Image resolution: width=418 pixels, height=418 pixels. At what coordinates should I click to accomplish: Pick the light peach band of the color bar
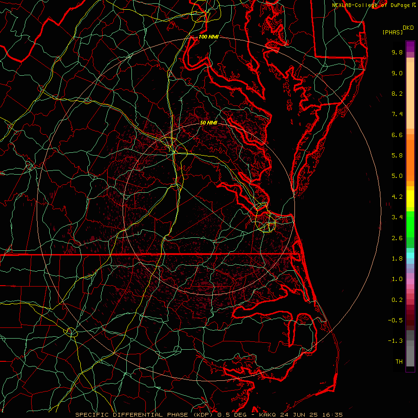click(410, 95)
